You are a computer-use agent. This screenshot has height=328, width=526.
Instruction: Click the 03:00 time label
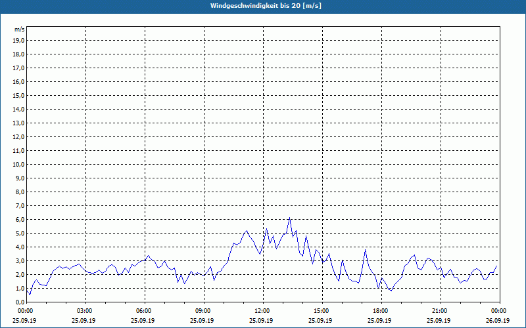point(85,311)
